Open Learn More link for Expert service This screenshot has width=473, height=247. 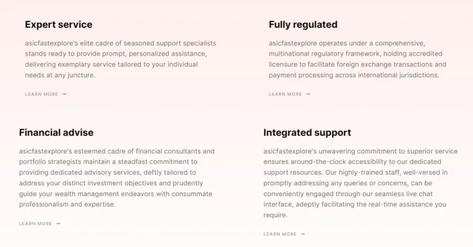coord(41,94)
